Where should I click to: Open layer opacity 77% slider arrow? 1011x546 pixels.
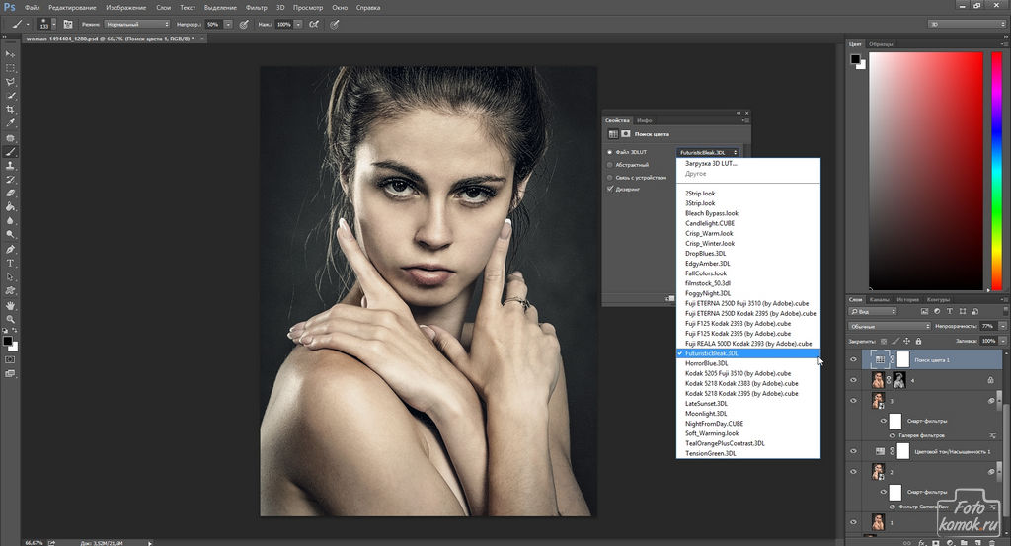[1003, 326]
